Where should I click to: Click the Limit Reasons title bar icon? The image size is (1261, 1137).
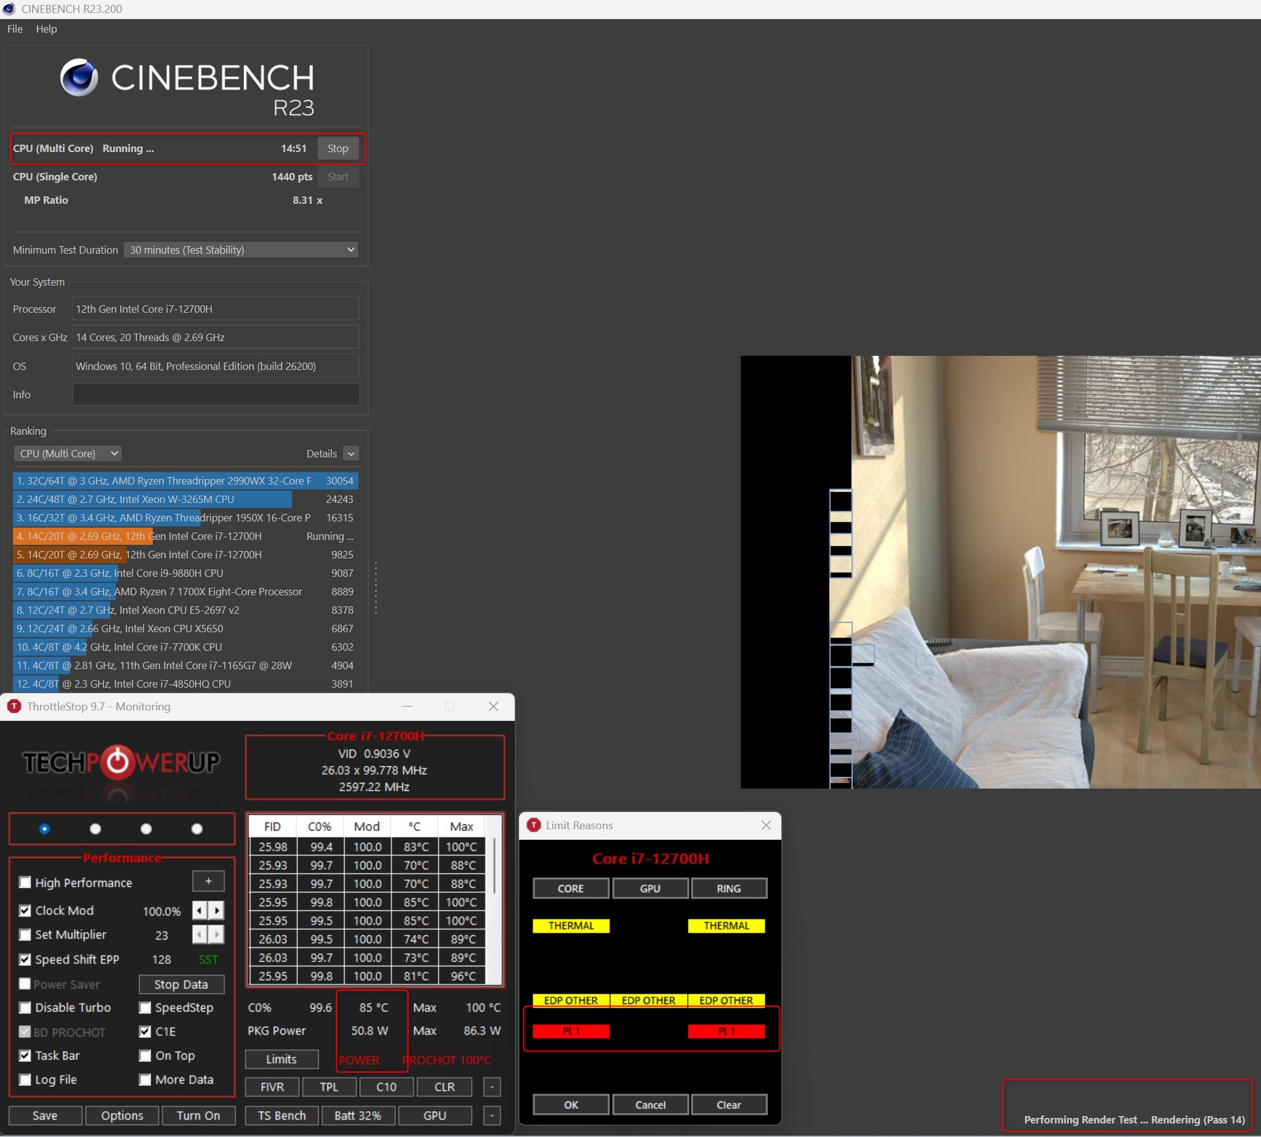point(534,826)
